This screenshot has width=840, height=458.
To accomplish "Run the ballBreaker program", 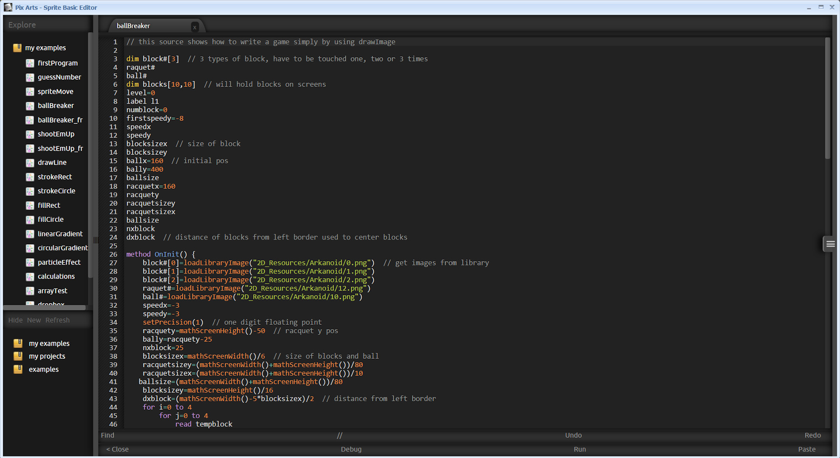I will coord(580,449).
